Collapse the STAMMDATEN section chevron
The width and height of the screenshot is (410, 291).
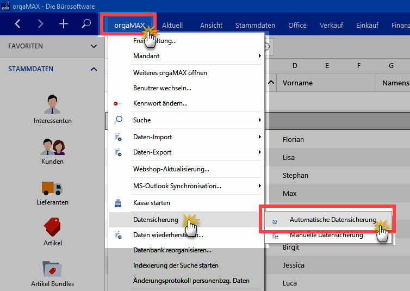(x=94, y=69)
